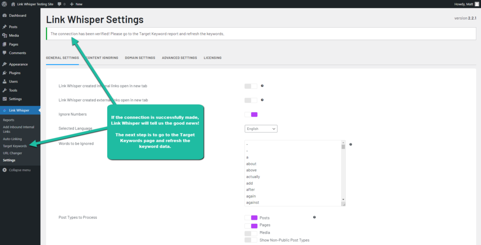Image resolution: width=481 pixels, height=245 pixels.
Task: Open help icon for internal links new tab
Action: pyautogui.click(x=262, y=86)
